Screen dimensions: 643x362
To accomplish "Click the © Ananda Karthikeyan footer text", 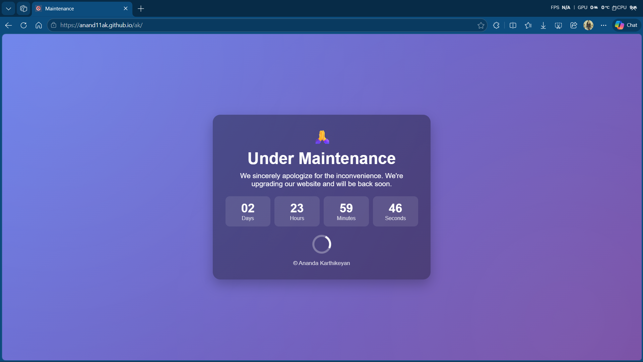I will (x=322, y=263).
